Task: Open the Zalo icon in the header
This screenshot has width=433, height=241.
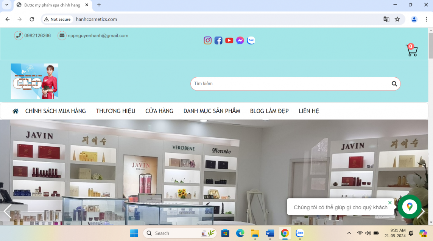Action: [251, 40]
